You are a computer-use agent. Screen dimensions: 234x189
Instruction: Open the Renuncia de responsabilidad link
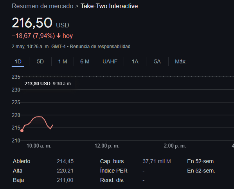[x=100, y=47]
